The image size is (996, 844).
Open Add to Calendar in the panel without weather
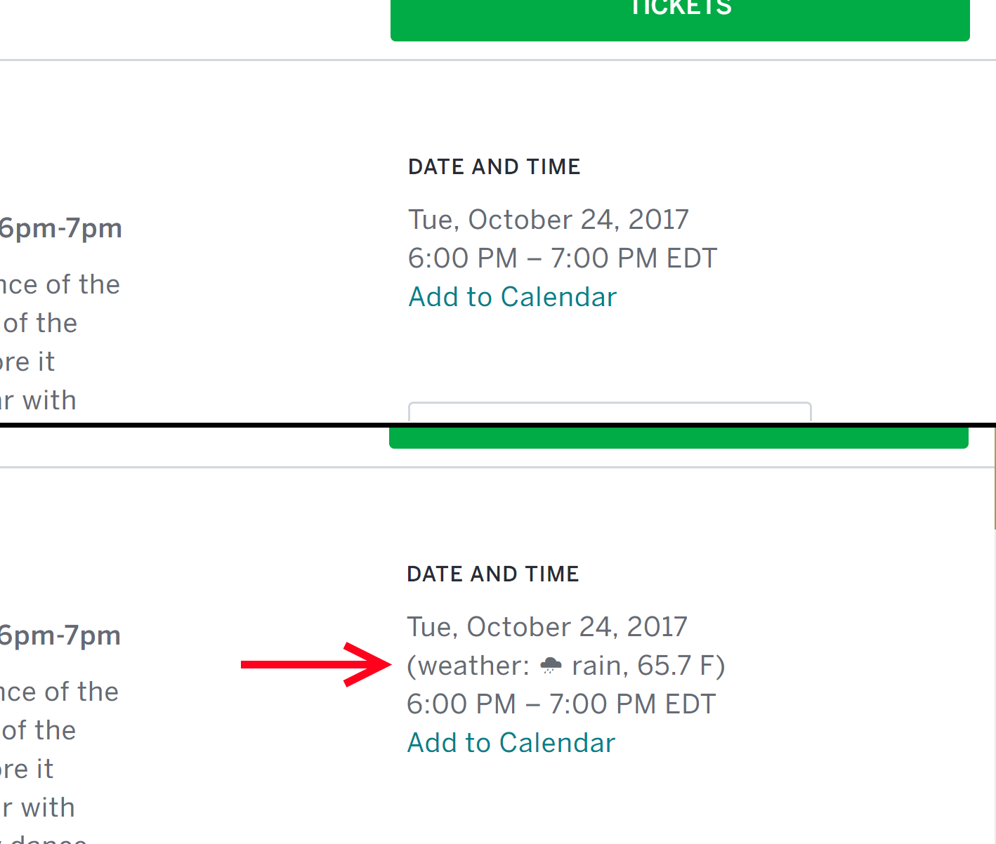(513, 297)
